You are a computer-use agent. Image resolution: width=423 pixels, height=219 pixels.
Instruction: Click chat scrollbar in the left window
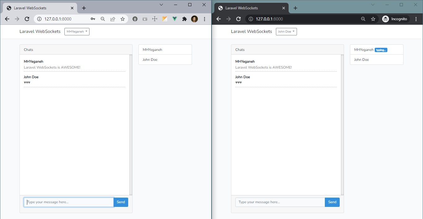pos(131,125)
